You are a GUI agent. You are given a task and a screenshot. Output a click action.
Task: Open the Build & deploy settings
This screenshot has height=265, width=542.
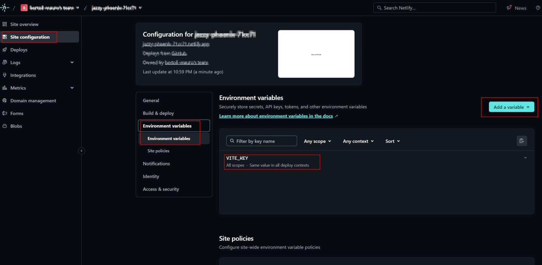coord(158,113)
